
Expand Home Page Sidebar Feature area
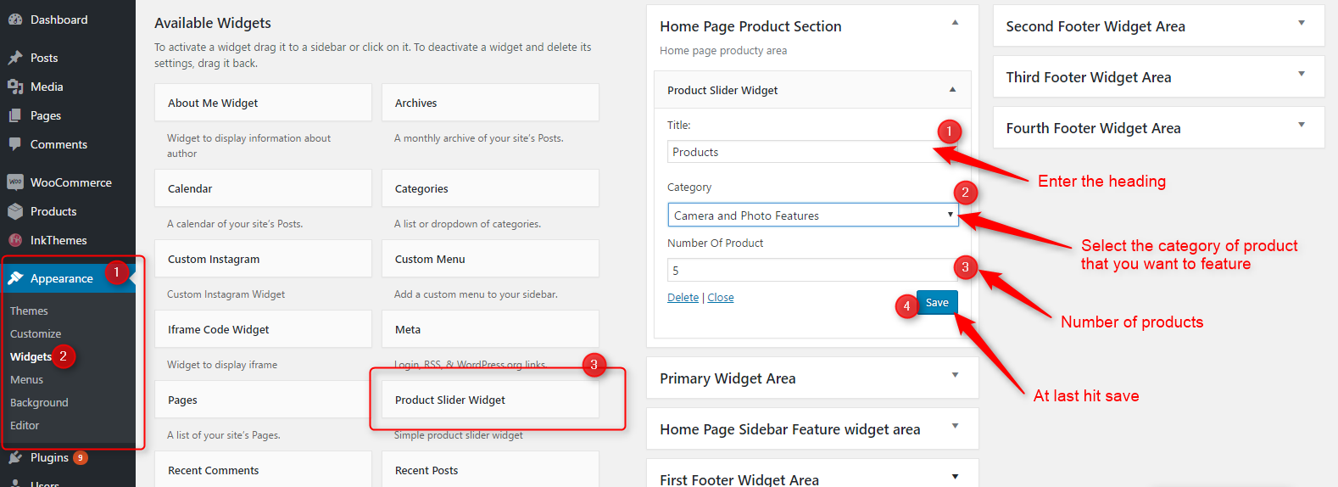[955, 426]
